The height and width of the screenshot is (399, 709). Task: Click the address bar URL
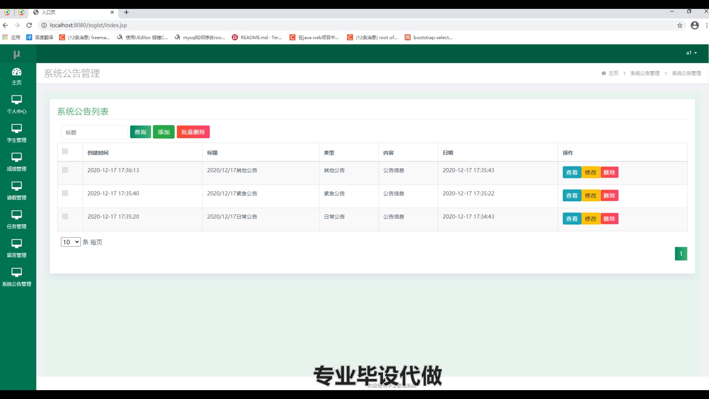pyautogui.click(x=89, y=25)
